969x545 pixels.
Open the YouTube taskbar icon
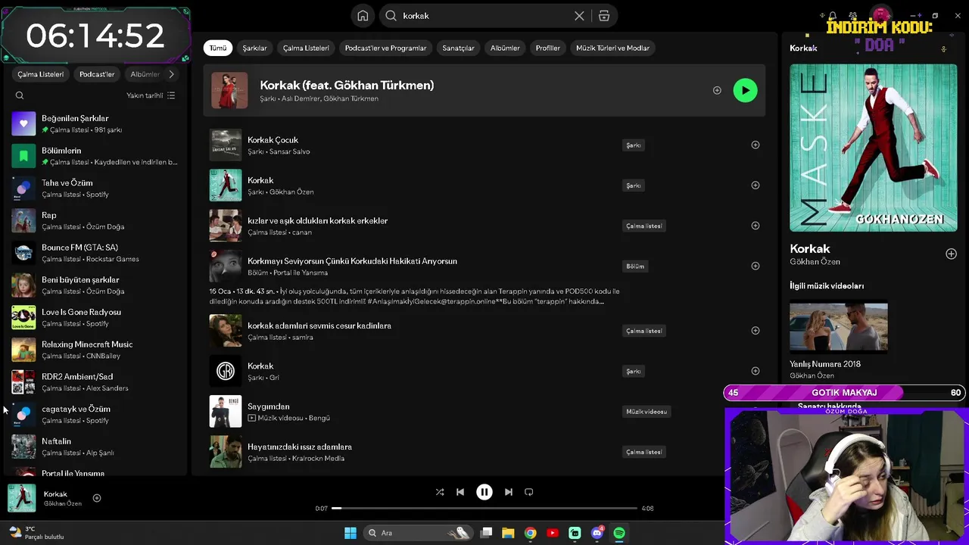[553, 533]
